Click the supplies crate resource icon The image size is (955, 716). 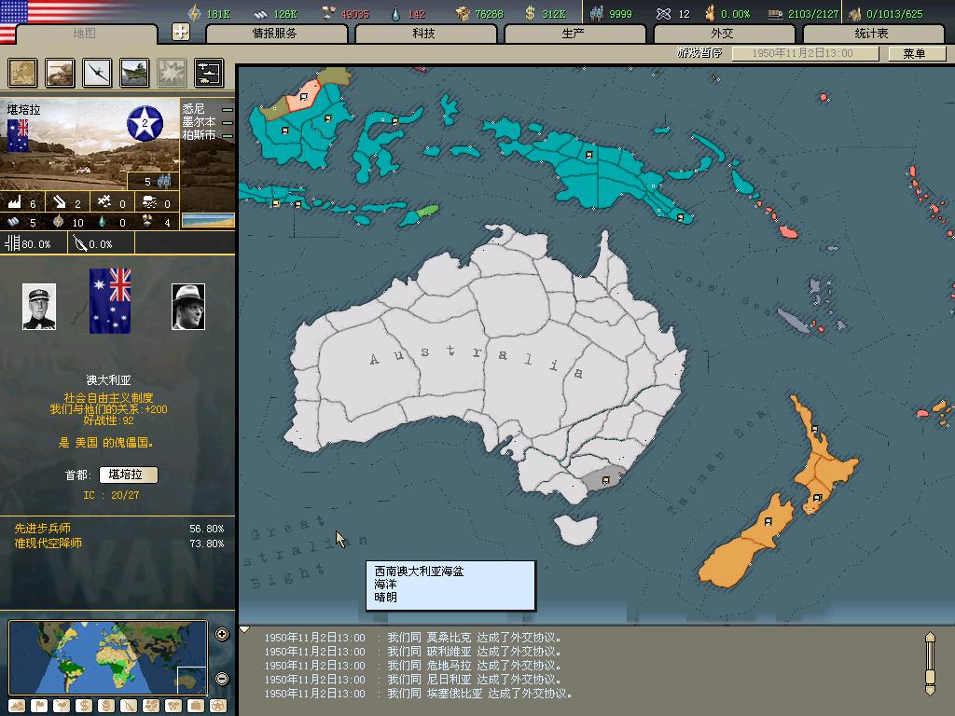click(x=464, y=13)
